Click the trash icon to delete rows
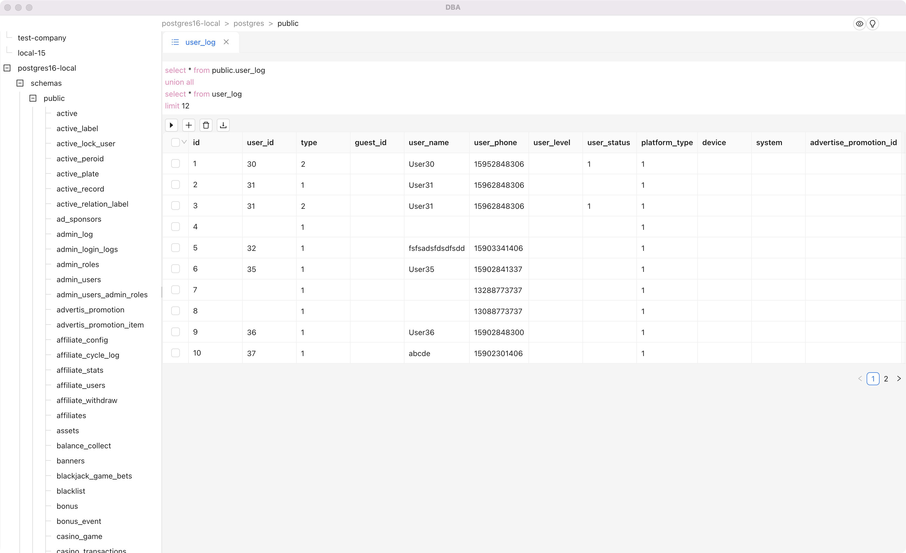 click(206, 125)
